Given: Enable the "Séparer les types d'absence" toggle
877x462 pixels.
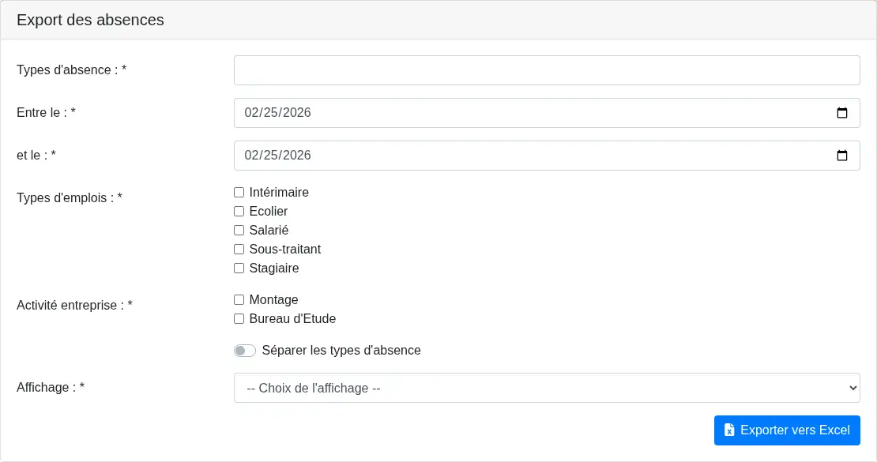Looking at the screenshot, I should [x=245, y=350].
